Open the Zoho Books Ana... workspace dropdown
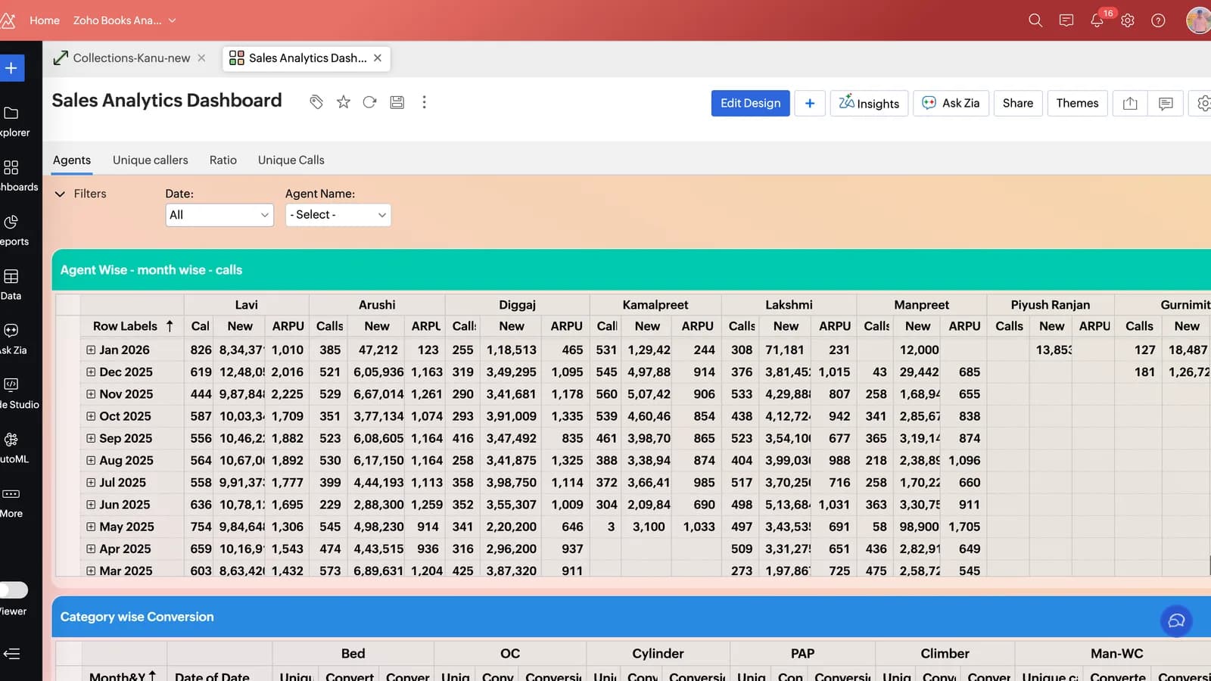Screen dimensions: 1211x681 point(125,20)
